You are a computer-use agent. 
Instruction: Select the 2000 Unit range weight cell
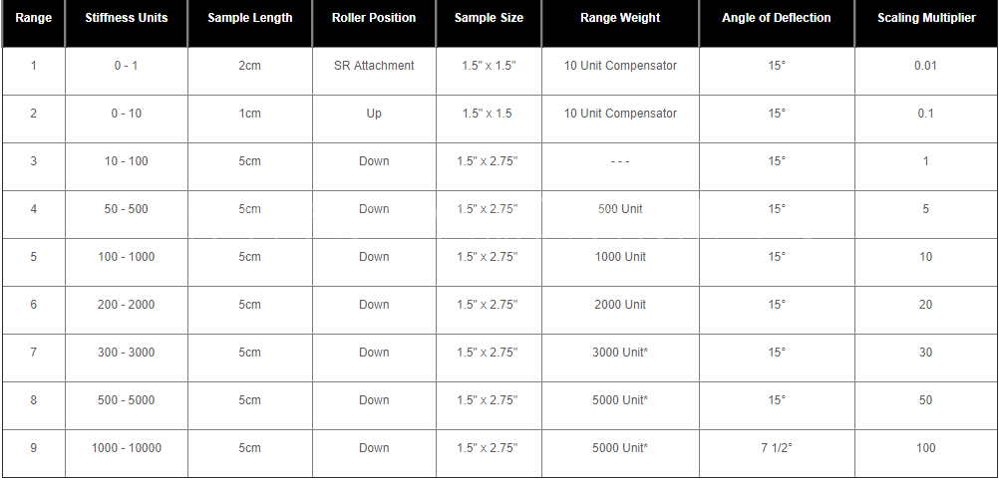pyautogui.click(x=620, y=305)
